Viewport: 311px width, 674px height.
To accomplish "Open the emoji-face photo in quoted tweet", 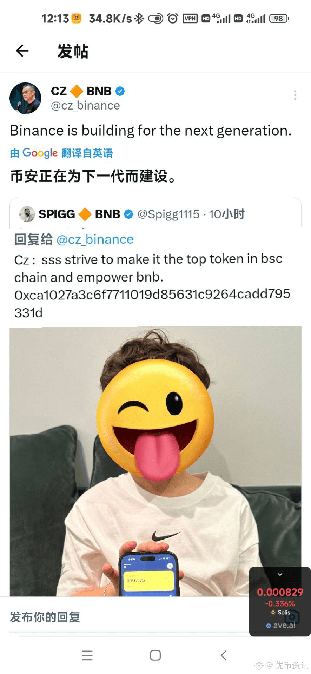I will pyautogui.click(x=155, y=461).
